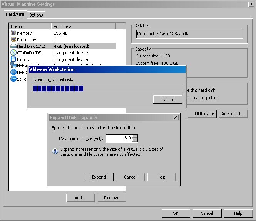Click the expanding virtual disk progress bar
Image resolution: width=256 pixels, height=221 pixels.
(x=107, y=88)
